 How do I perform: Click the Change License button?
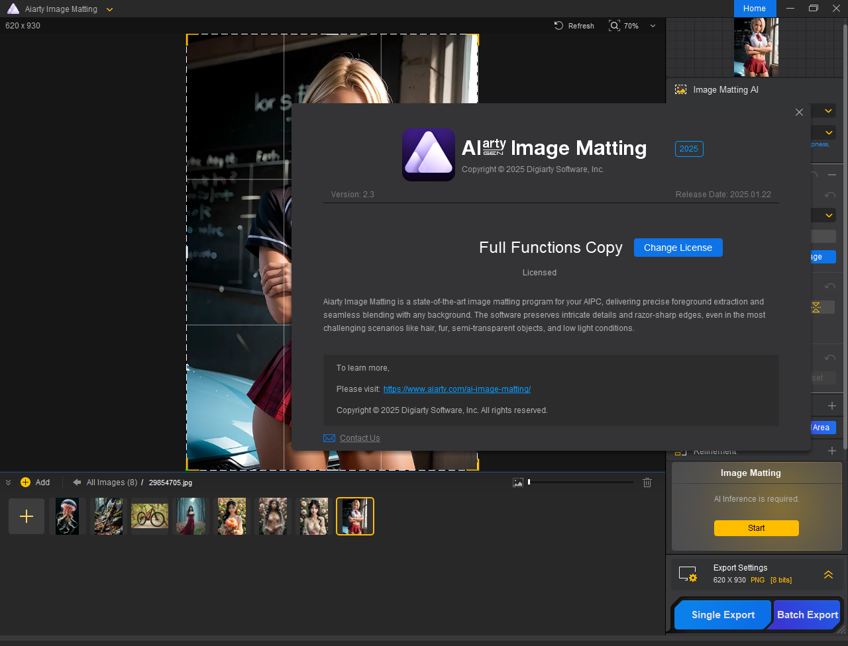(x=678, y=248)
